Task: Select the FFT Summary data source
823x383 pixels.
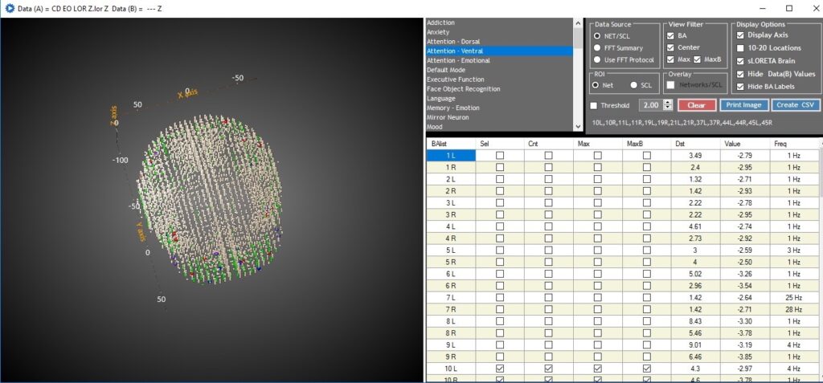Action: point(596,48)
